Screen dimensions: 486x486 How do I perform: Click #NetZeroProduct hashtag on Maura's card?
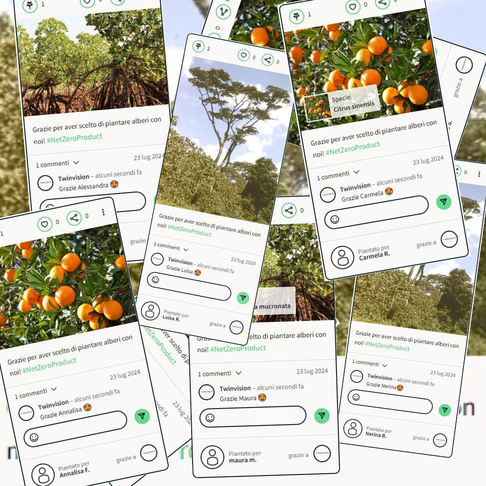[x=238, y=348]
